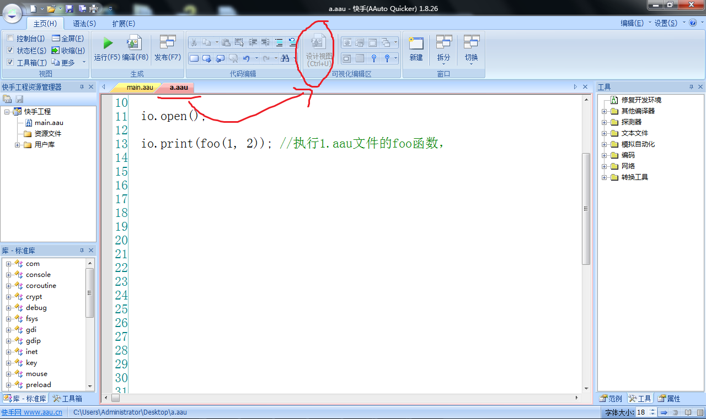Viewport: 706px width, 419px height.
Task: Open the 编辑(E) edit dropdown
Action: 635,23
